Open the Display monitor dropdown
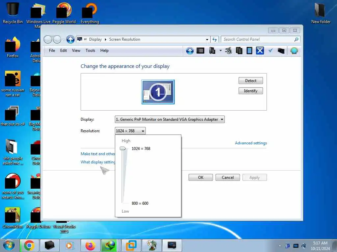 click(x=170, y=119)
